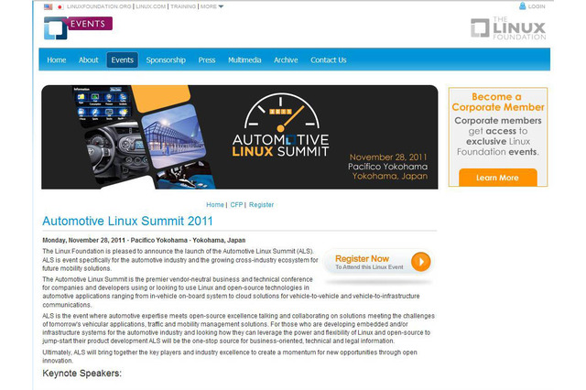Image resolution: width=586 pixels, height=390 pixels.
Task: Open the TRAINING top link
Action: click(183, 6)
